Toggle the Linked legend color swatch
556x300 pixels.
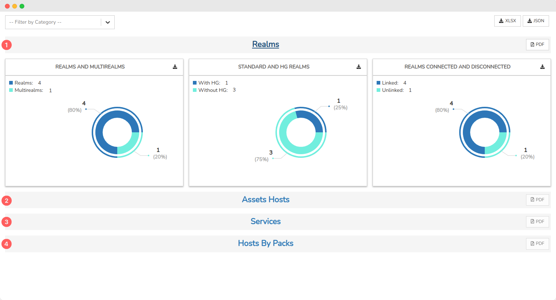click(x=378, y=83)
